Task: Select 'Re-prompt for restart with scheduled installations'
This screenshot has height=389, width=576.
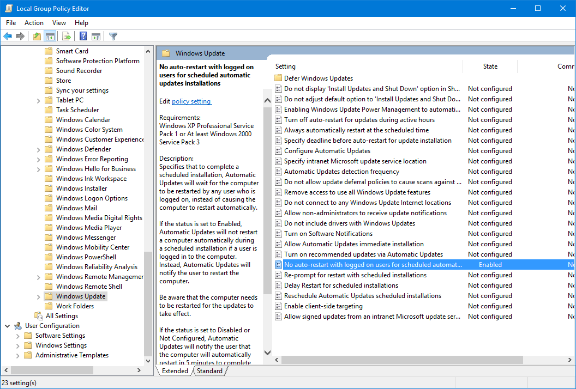Action: [355, 275]
